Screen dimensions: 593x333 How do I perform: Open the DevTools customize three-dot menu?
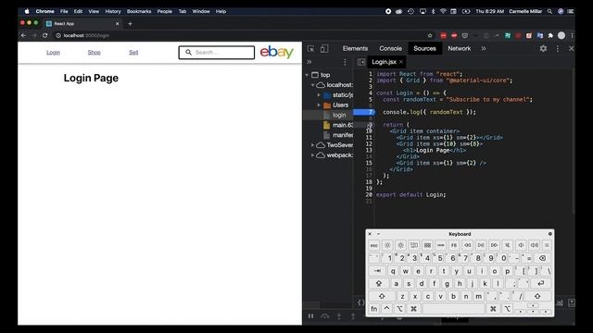coord(558,48)
